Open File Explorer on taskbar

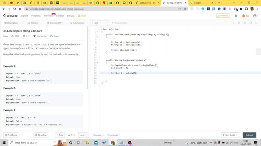click(x=87, y=142)
